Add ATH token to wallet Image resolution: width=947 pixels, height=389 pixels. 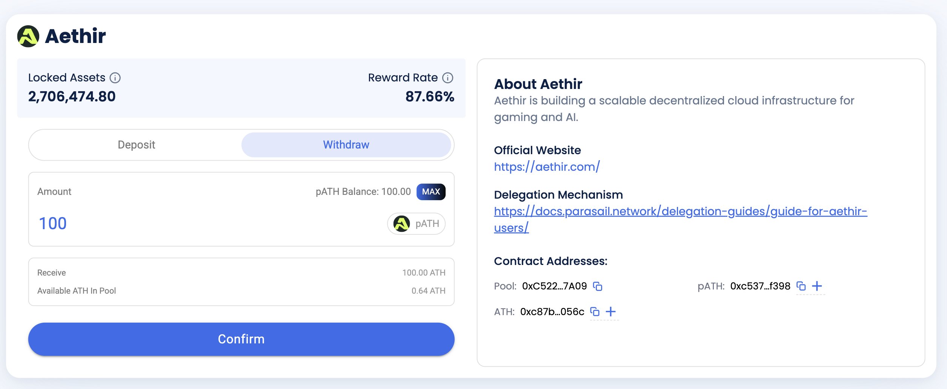(x=611, y=312)
